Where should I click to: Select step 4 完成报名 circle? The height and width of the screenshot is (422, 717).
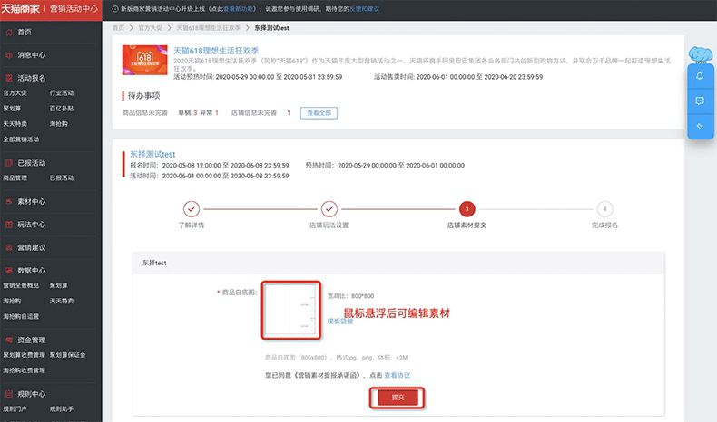click(x=604, y=208)
